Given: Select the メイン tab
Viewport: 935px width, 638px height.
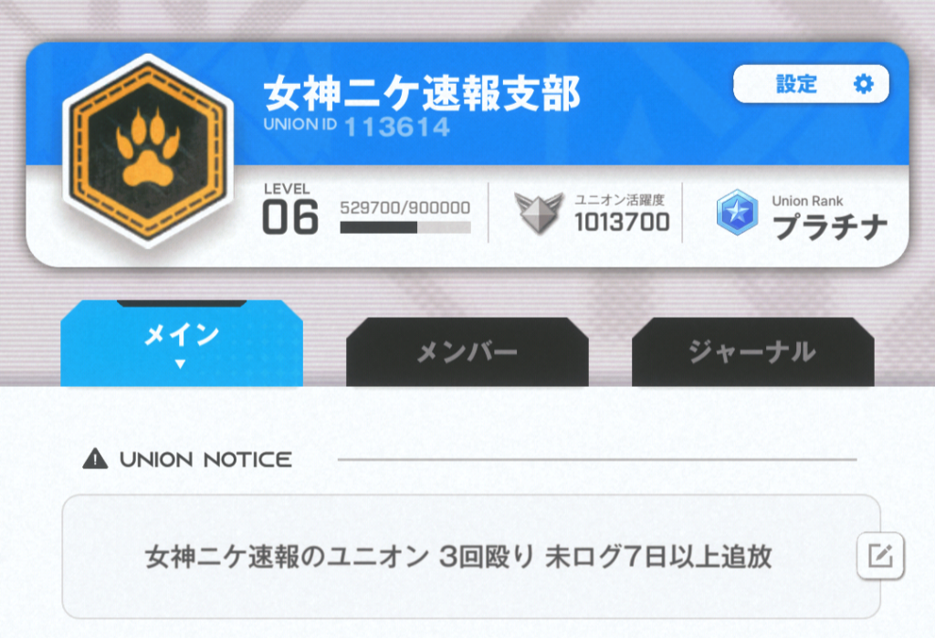Looking at the screenshot, I should [182, 343].
